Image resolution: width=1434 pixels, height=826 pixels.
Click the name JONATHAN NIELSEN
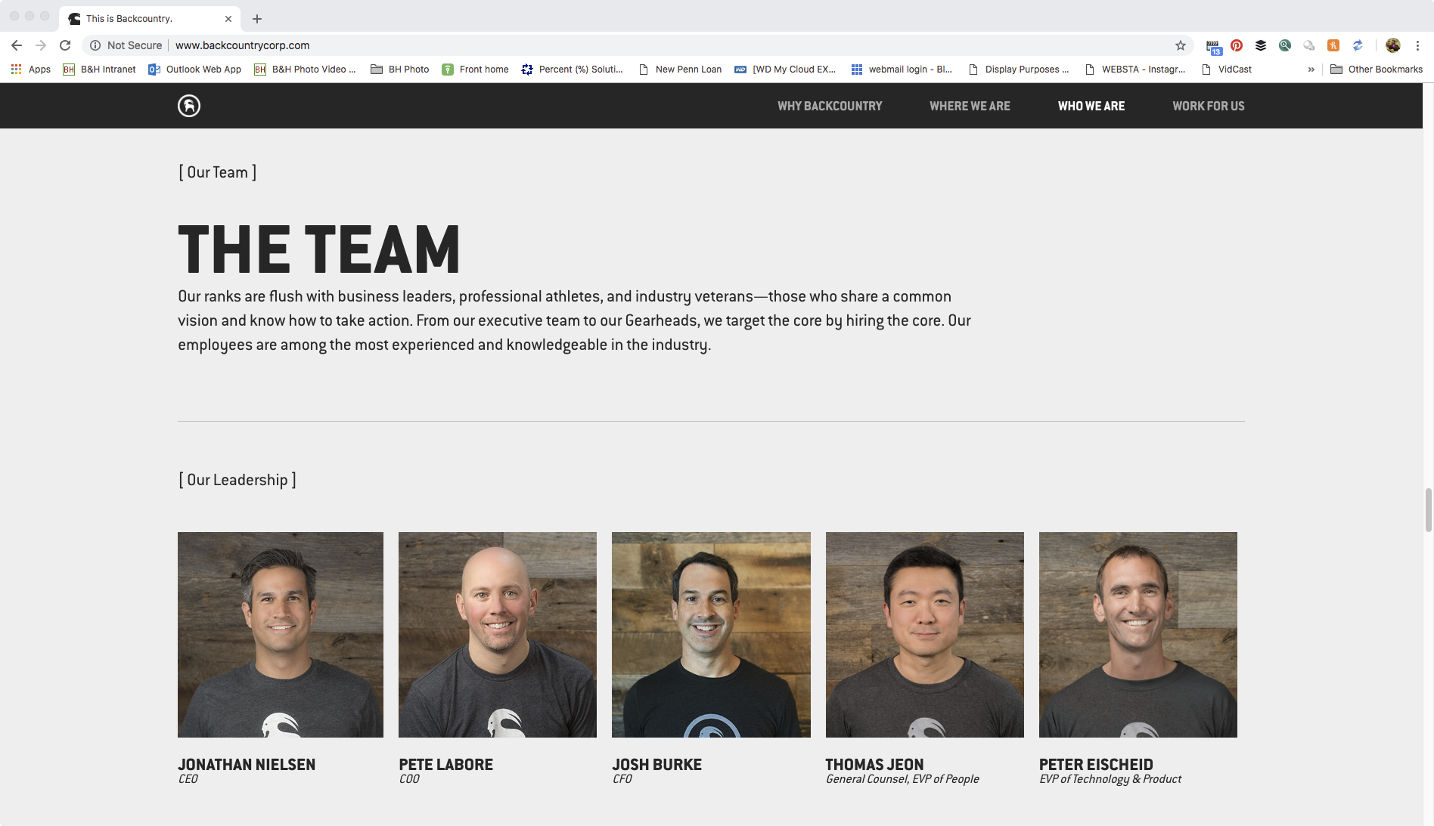pos(247,765)
